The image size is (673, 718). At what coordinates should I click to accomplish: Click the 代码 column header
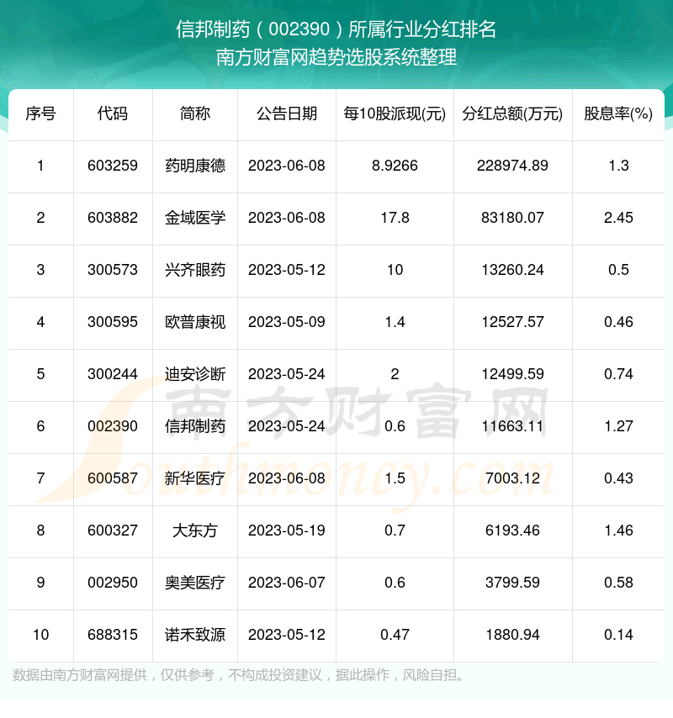coord(112,114)
